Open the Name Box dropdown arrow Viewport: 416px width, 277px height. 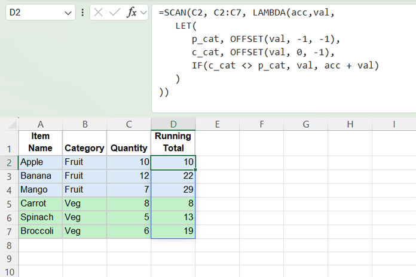[x=68, y=13]
